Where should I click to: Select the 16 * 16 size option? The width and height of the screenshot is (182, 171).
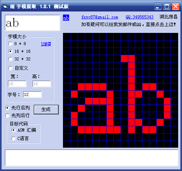point(19,51)
